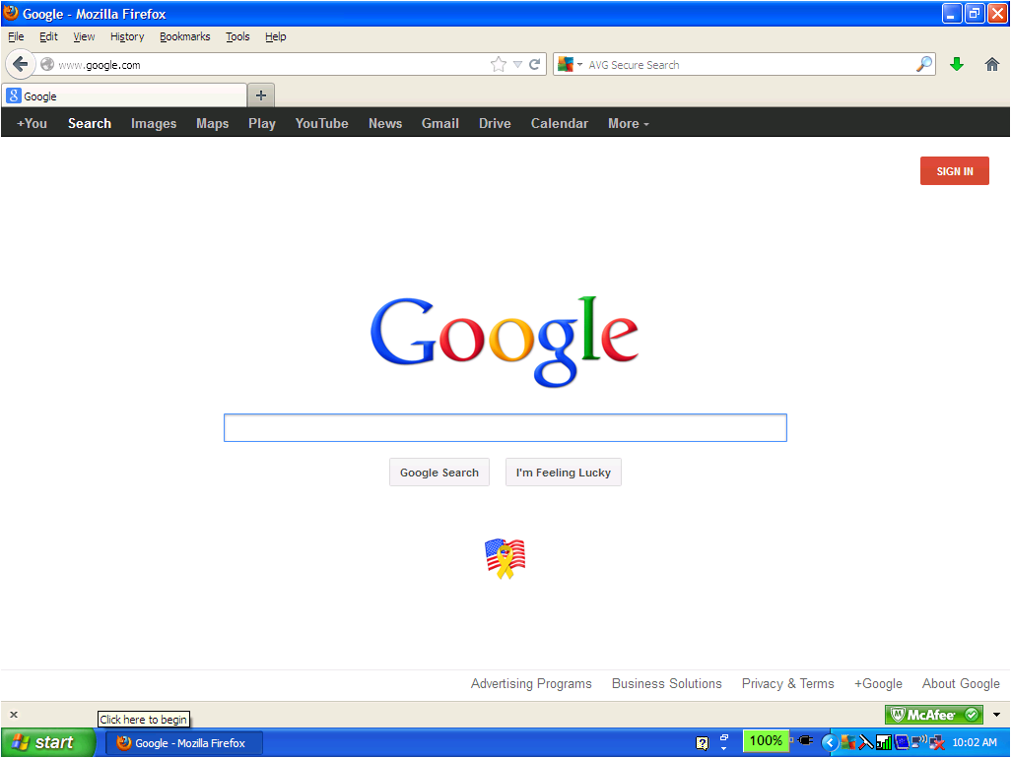Image resolution: width=1011 pixels, height=758 pixels.
Task: Open the Windows start menu
Action: (x=48, y=742)
